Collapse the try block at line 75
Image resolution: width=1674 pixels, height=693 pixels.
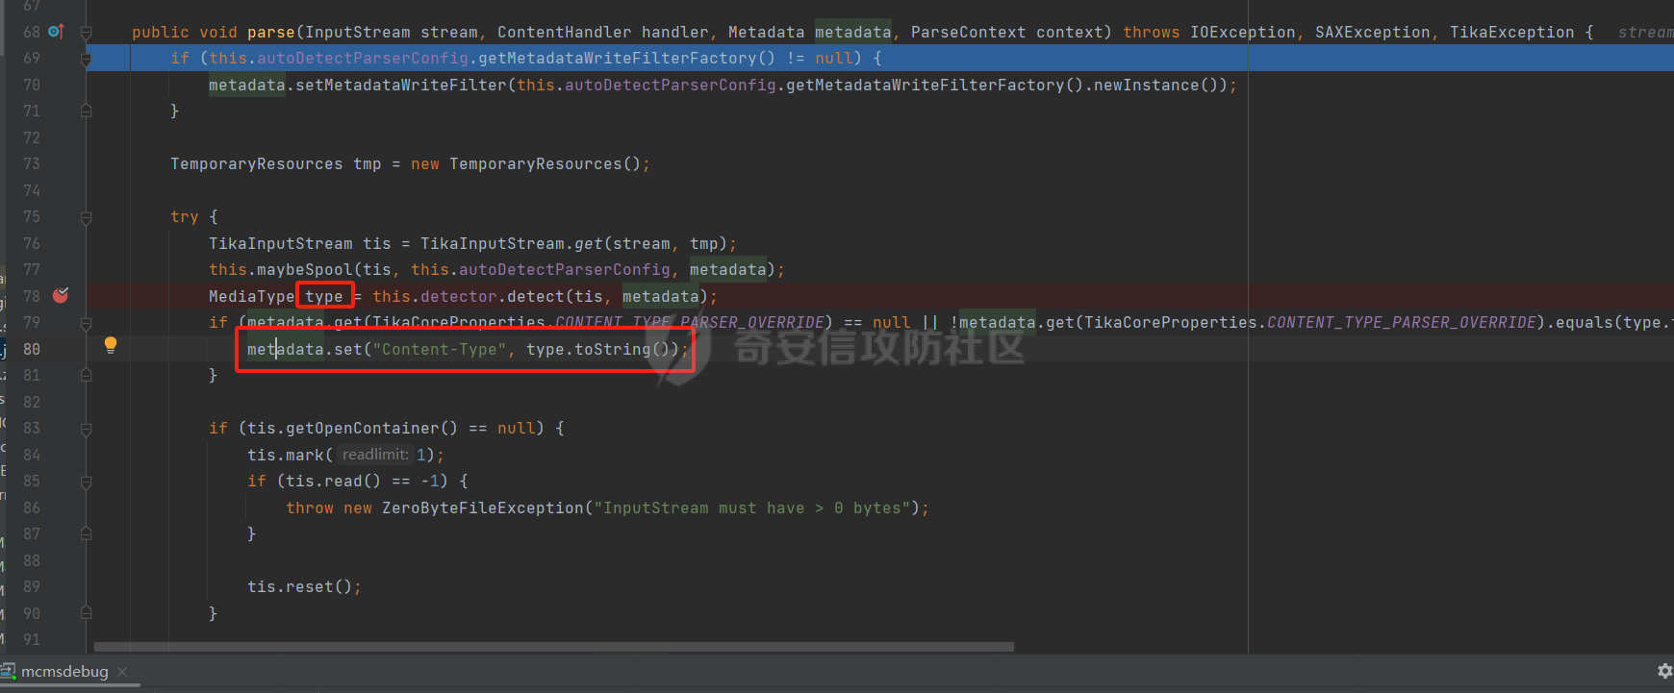(x=87, y=217)
